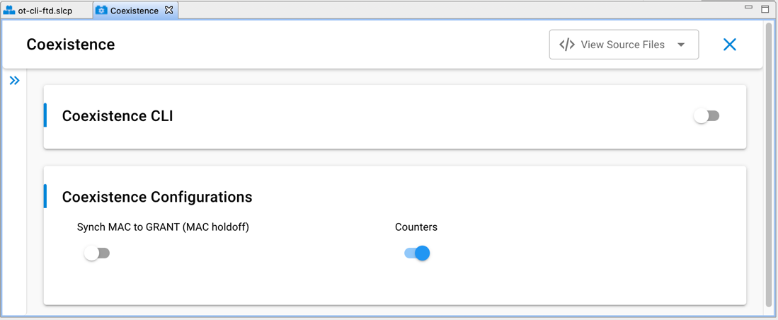Minimize the editor pane

(x=748, y=8)
